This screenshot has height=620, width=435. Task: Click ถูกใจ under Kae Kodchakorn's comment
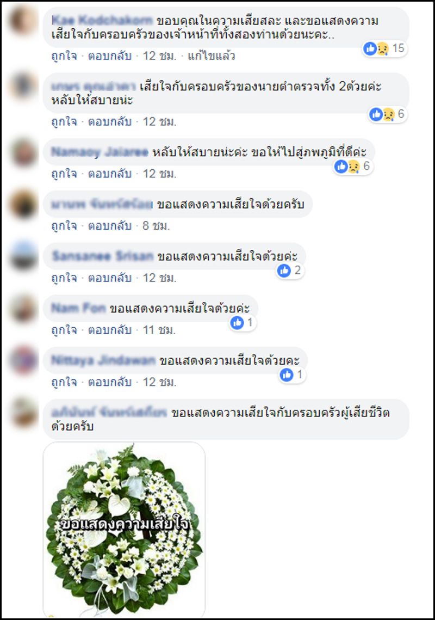64,56
